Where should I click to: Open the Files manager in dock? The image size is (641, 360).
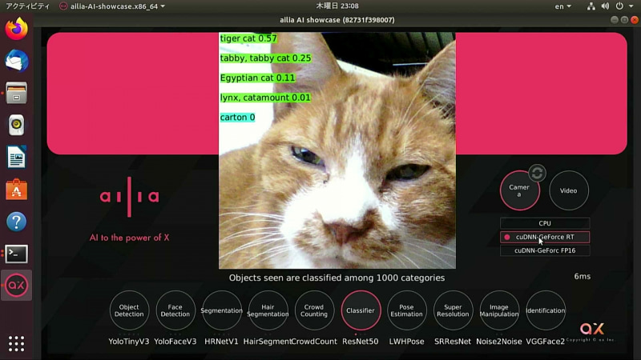[16, 93]
